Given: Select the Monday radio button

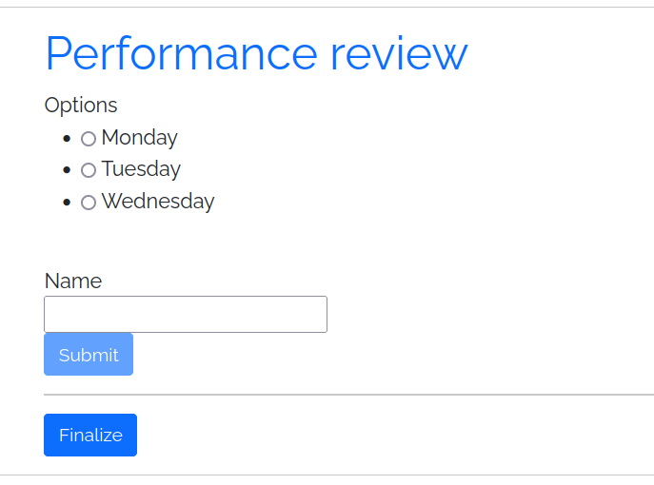Looking at the screenshot, I should (x=89, y=139).
